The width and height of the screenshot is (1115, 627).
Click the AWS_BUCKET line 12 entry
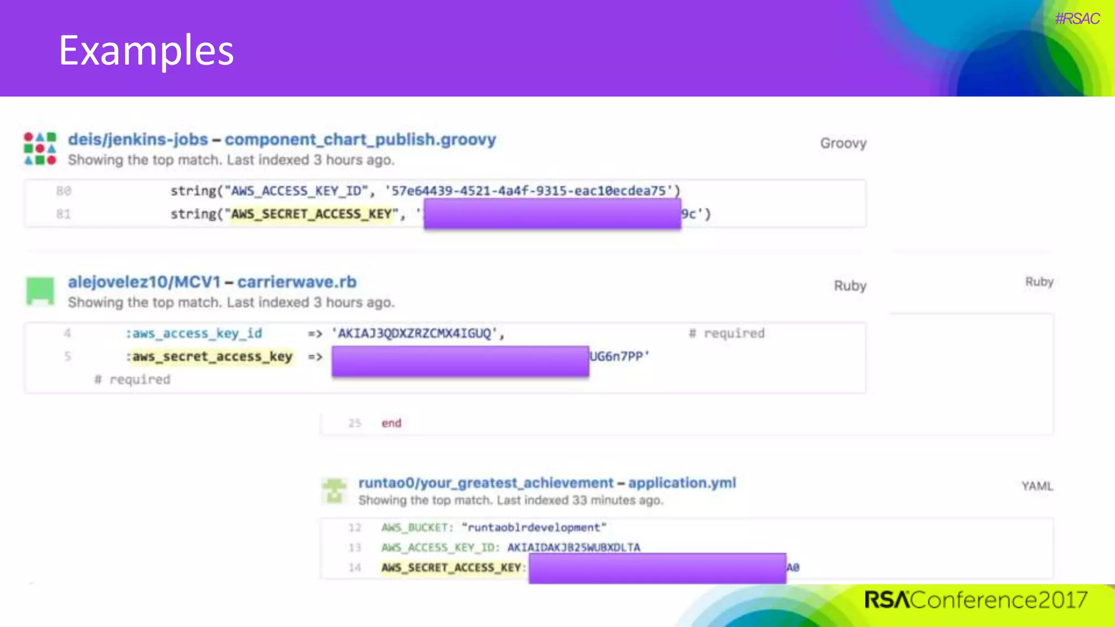(493, 527)
